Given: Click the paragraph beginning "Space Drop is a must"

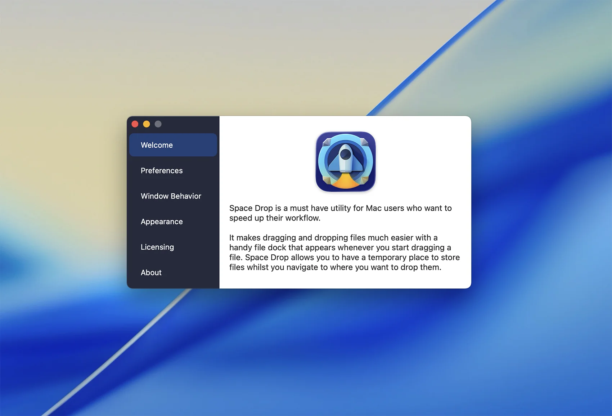Looking at the screenshot, I should coord(340,213).
